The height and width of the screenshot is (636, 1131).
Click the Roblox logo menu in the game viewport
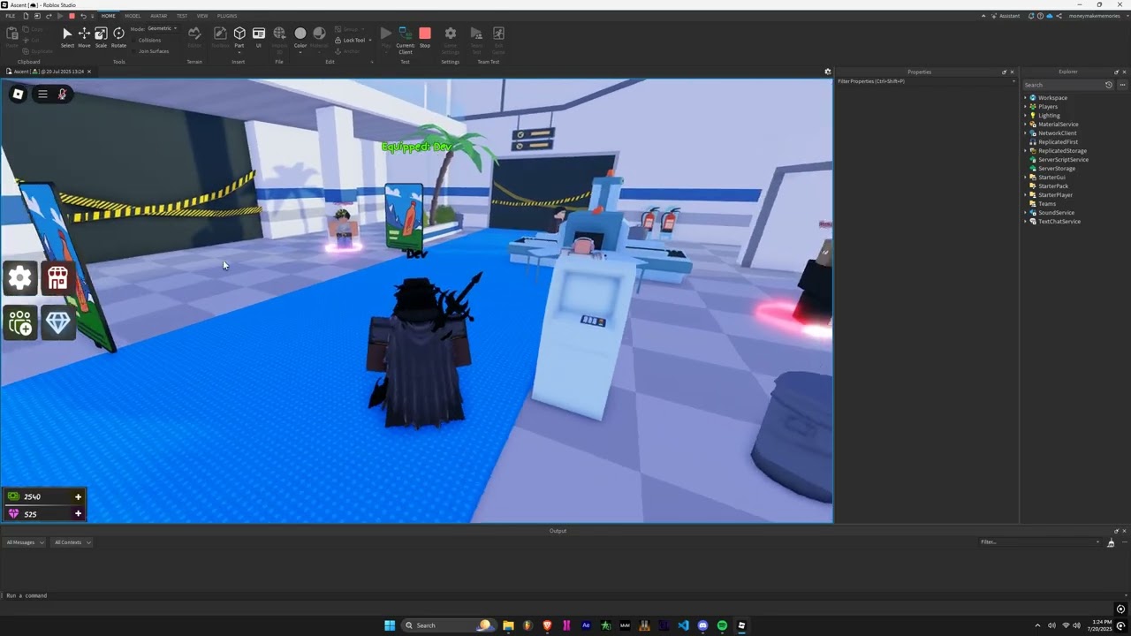tap(18, 94)
